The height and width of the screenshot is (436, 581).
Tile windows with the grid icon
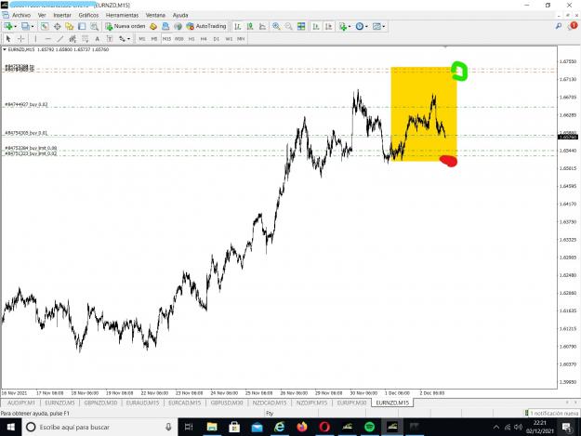(301, 26)
